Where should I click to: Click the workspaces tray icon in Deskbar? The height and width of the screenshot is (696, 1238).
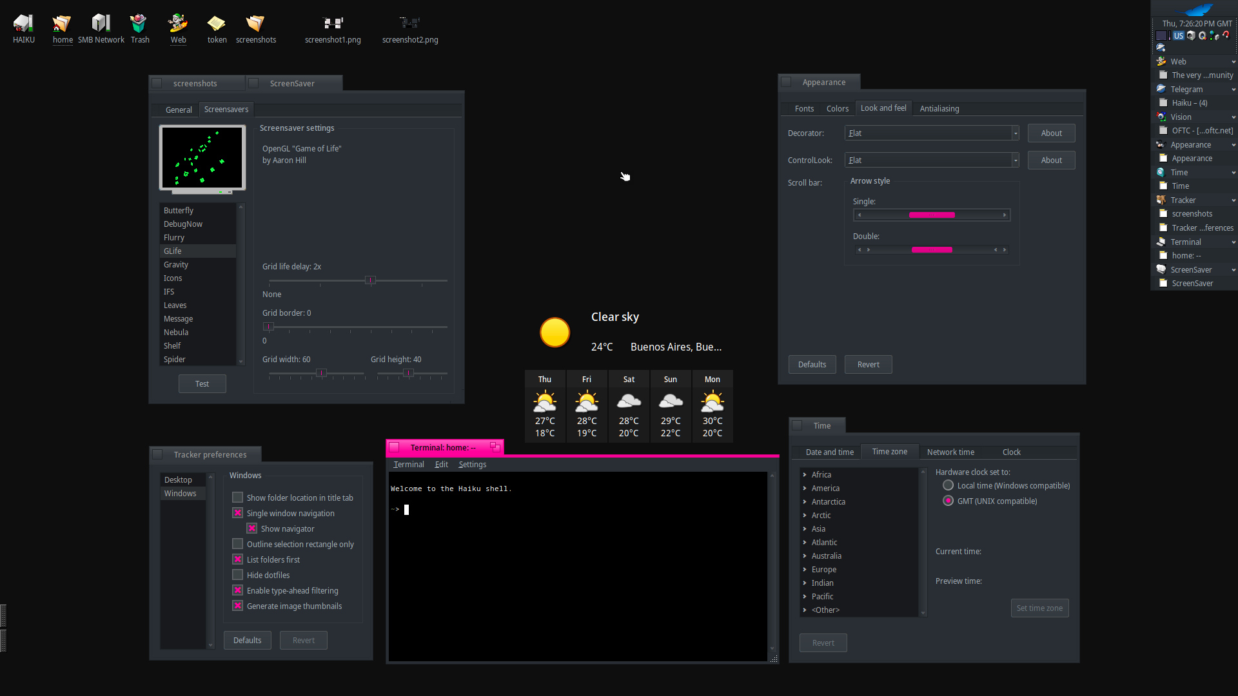(x=1161, y=35)
